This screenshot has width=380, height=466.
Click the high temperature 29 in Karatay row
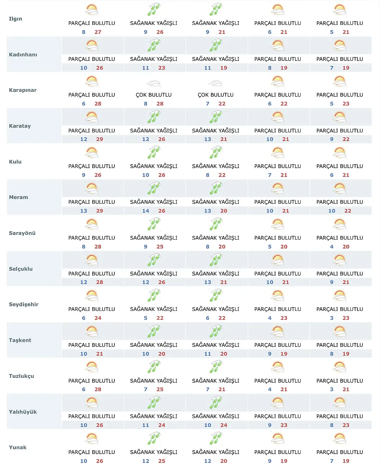[100, 139]
